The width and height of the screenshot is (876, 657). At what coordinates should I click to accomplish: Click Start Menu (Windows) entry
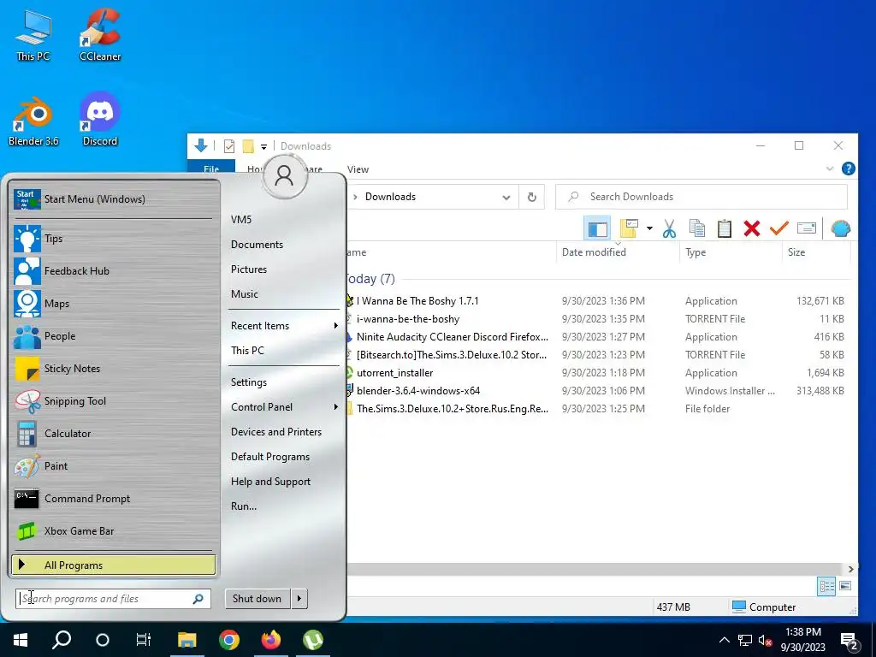click(114, 198)
